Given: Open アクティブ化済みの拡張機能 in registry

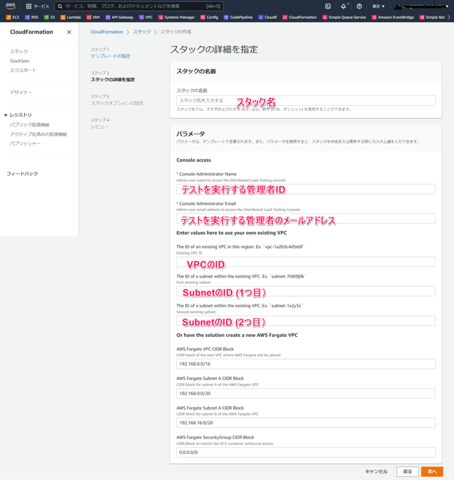Looking at the screenshot, I should pyautogui.click(x=38, y=134).
